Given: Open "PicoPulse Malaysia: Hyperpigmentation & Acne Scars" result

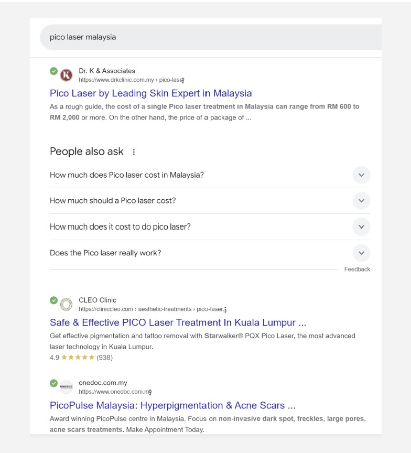Looking at the screenshot, I should [172, 405].
